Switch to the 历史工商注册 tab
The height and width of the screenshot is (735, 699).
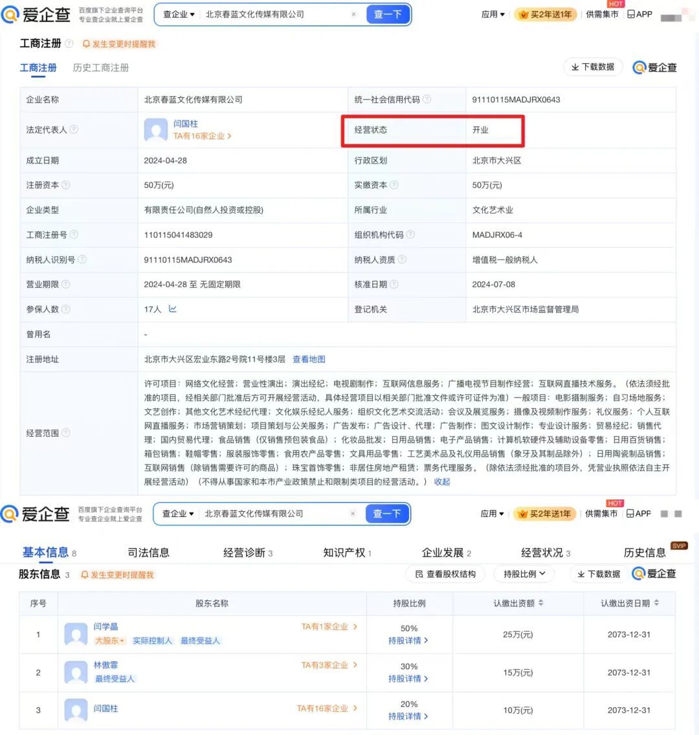pos(100,67)
